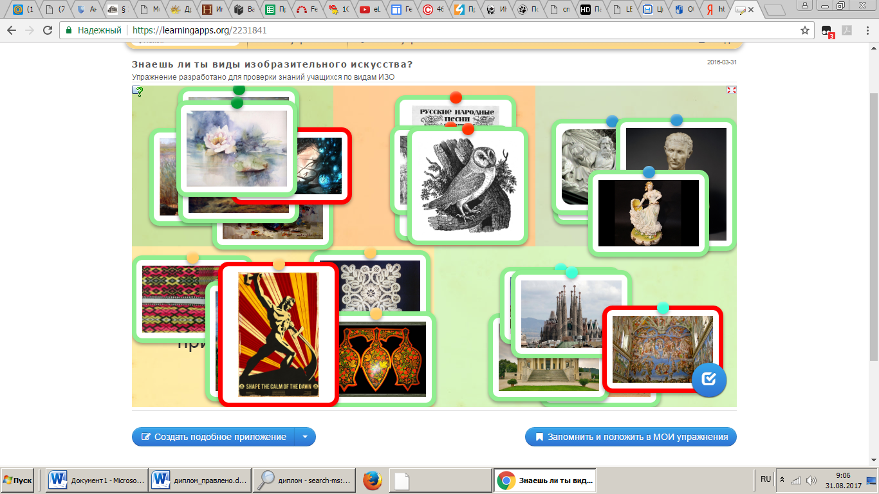
Task: Select the Sagrada Familia cathedral card
Action: (x=571, y=315)
